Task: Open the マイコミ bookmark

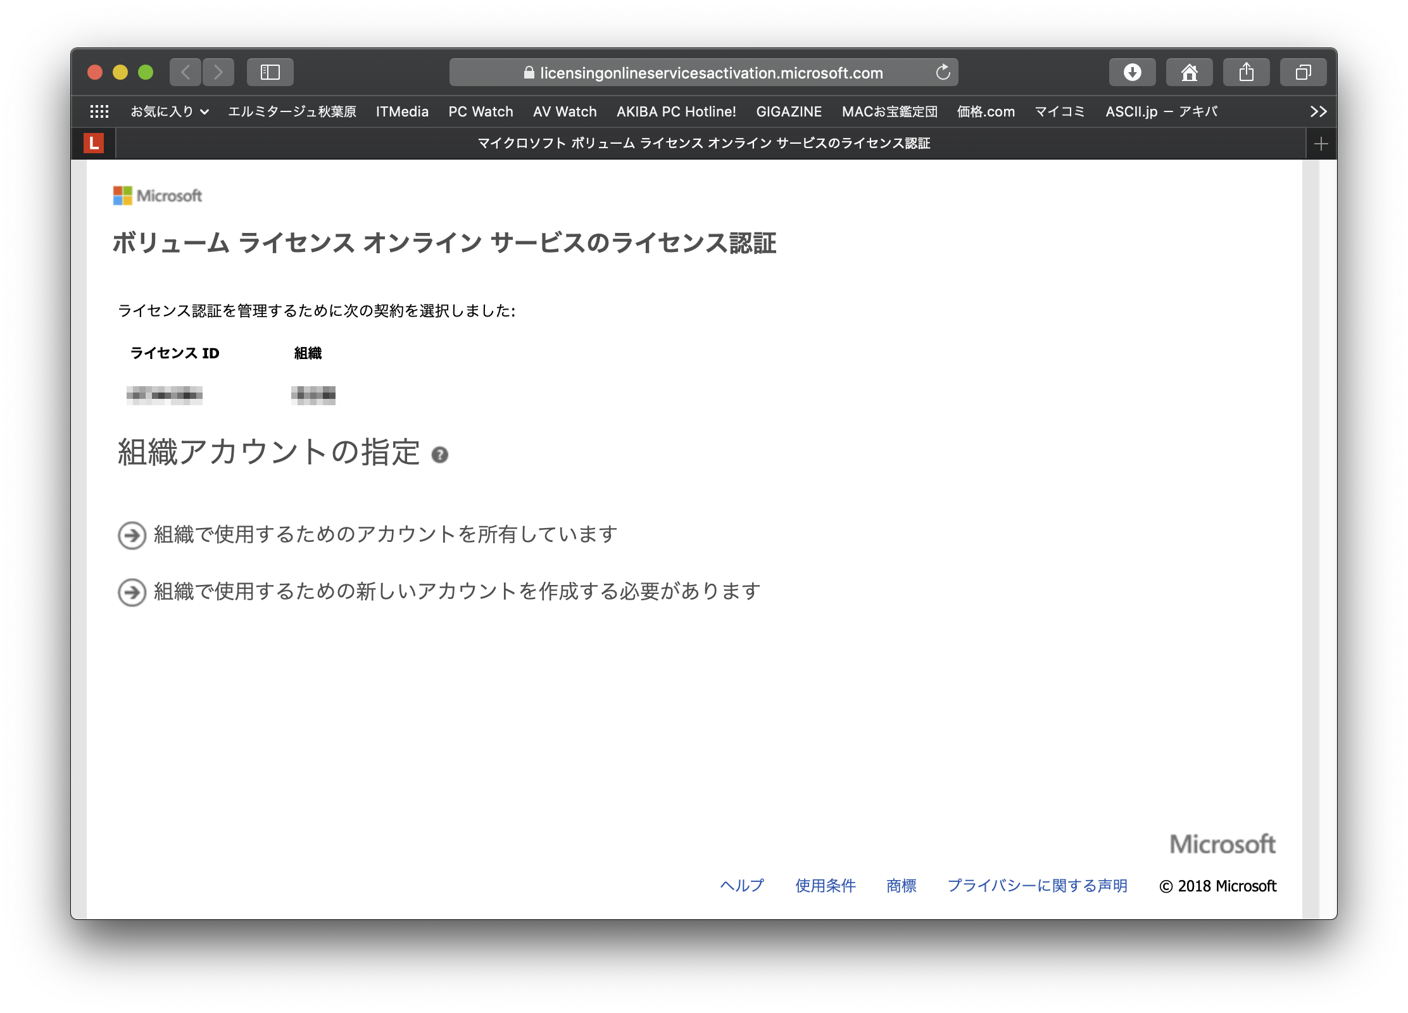Action: (1060, 111)
